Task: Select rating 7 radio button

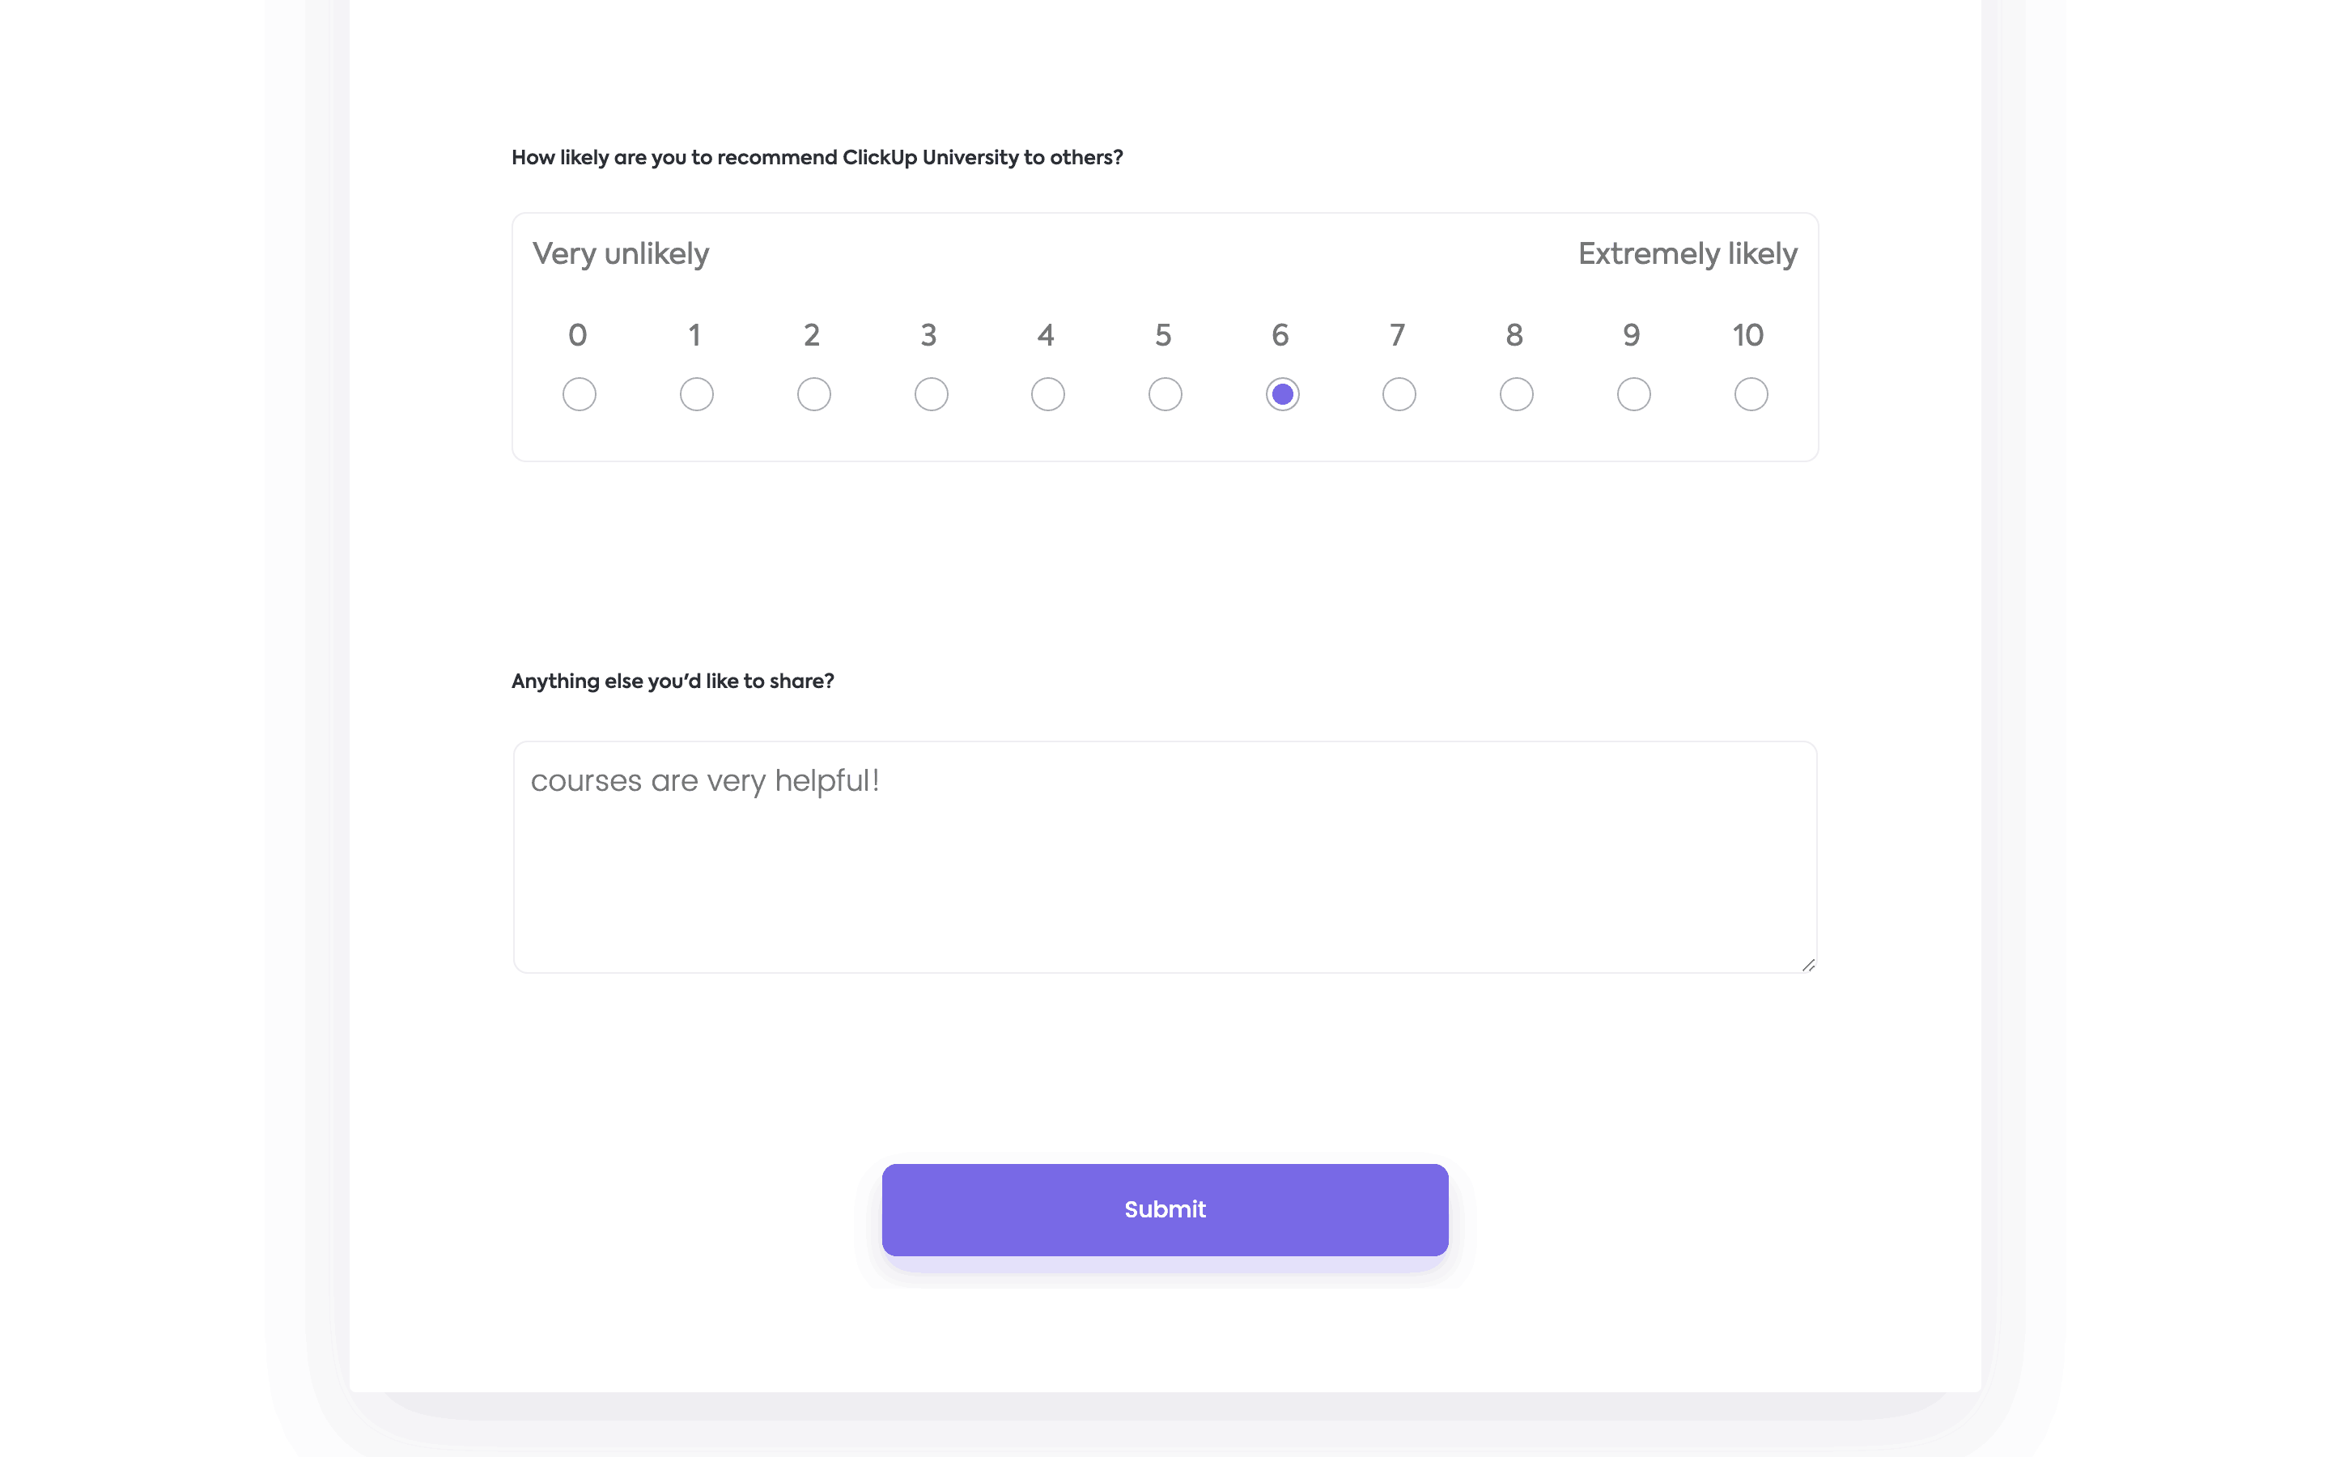Action: point(1399,394)
